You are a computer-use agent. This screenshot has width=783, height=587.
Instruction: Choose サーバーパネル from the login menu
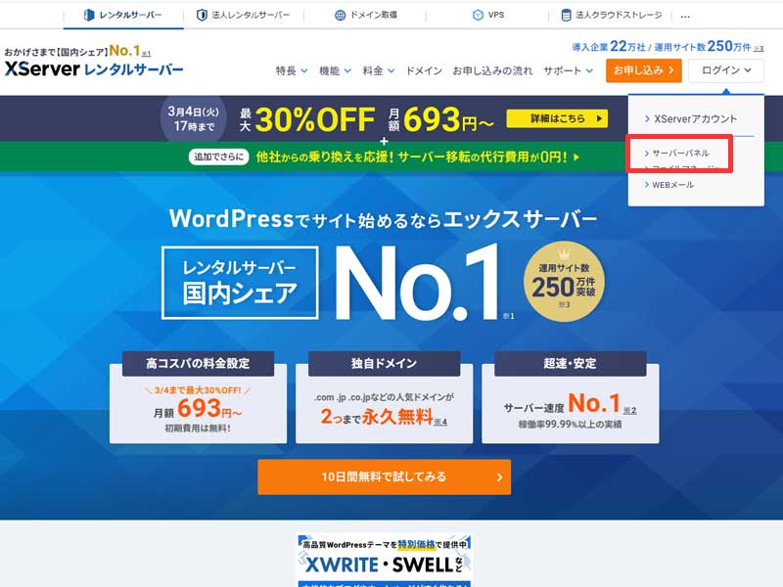676,153
